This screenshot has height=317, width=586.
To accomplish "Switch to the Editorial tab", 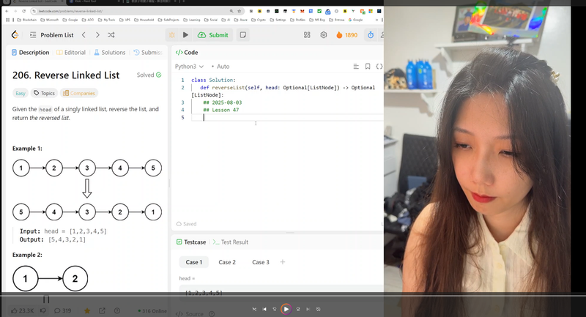I will point(71,53).
